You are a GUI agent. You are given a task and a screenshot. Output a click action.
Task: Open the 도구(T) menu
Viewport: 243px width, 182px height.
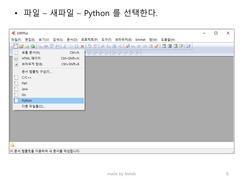106,40
